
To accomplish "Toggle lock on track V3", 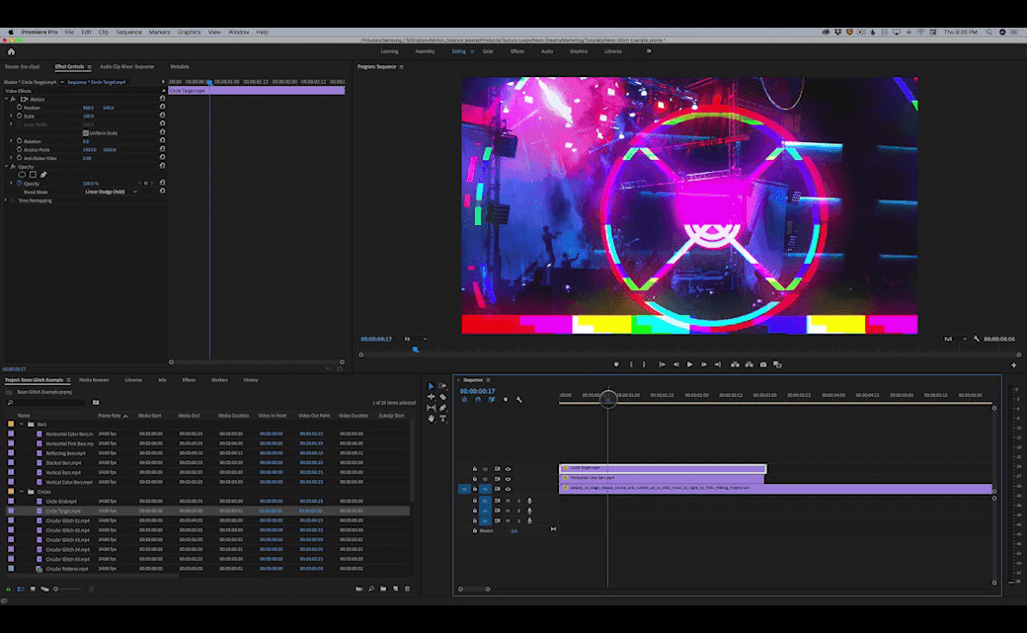I will click(x=475, y=469).
